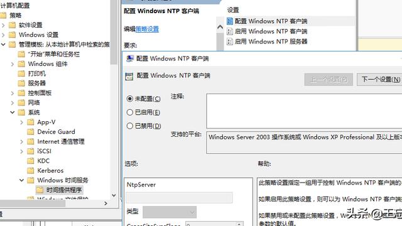
Task: Select the 时间提供程序 tree item label
Action: coord(64,190)
